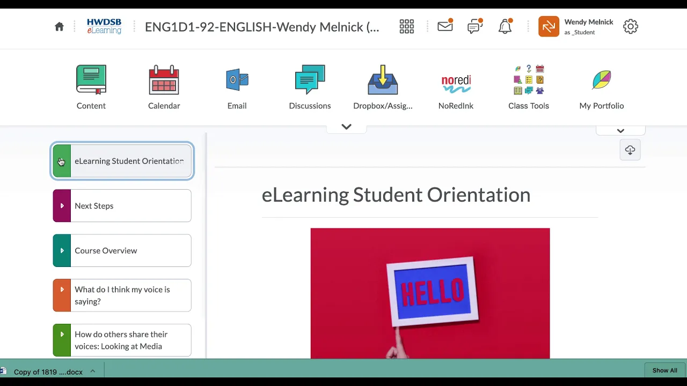Click the Show All downloads button

[664, 370]
